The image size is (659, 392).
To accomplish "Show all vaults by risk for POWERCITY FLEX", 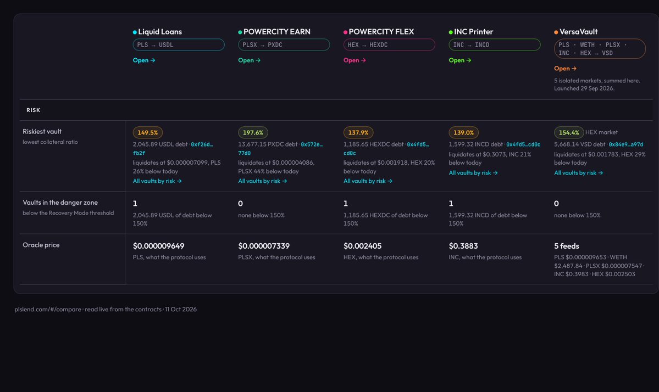I will [368, 181].
